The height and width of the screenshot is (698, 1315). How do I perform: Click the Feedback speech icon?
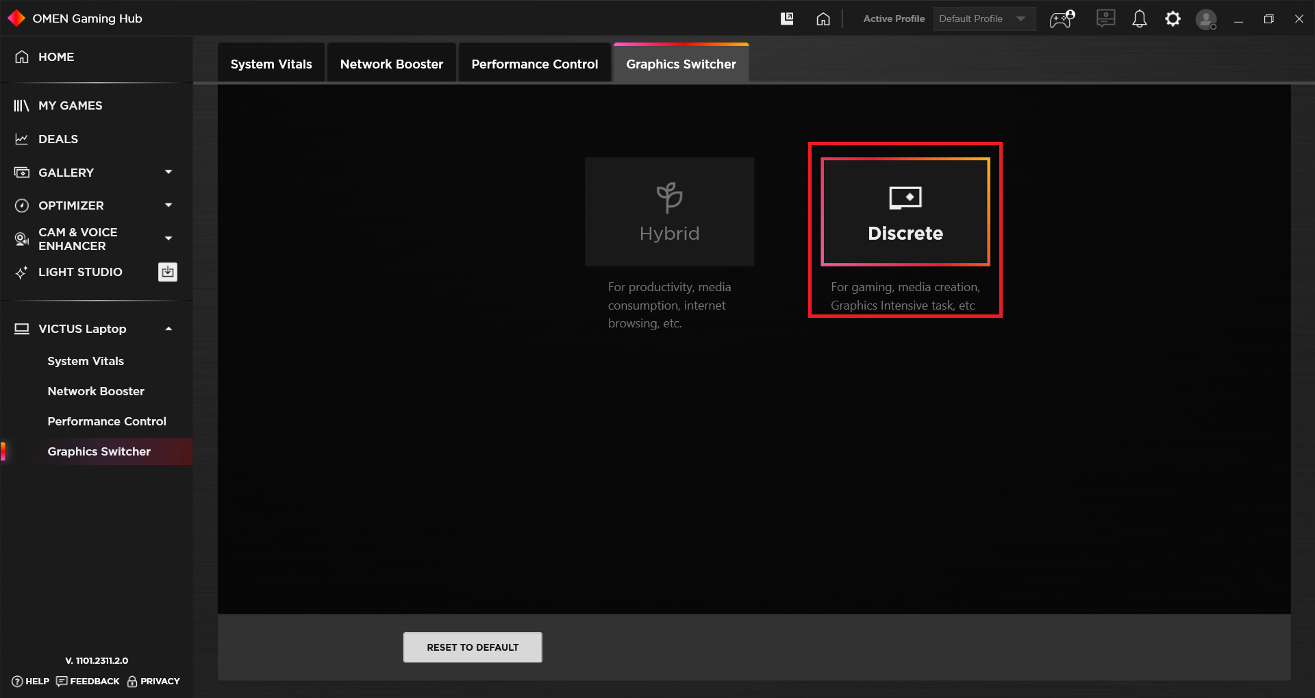(x=62, y=681)
